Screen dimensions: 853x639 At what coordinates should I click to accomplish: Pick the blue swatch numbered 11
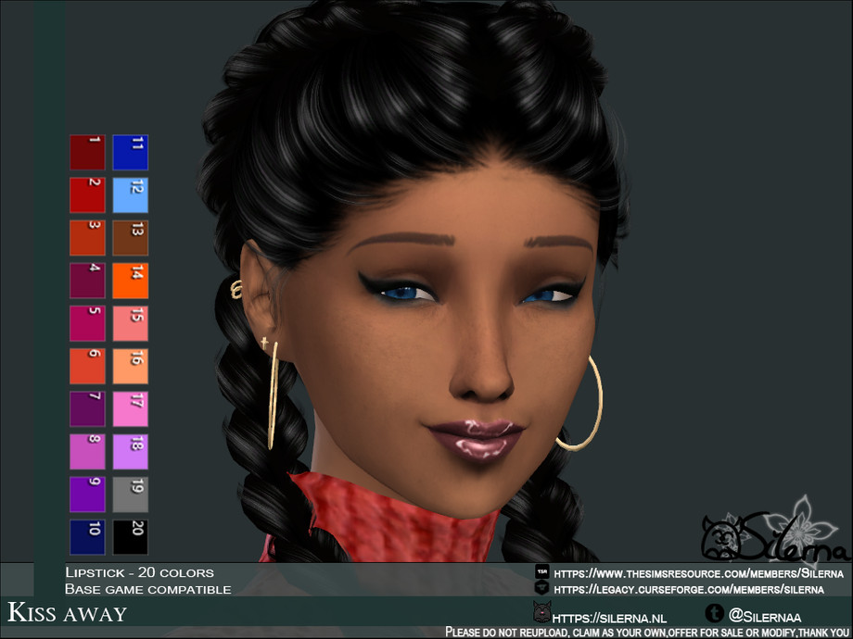[131, 153]
